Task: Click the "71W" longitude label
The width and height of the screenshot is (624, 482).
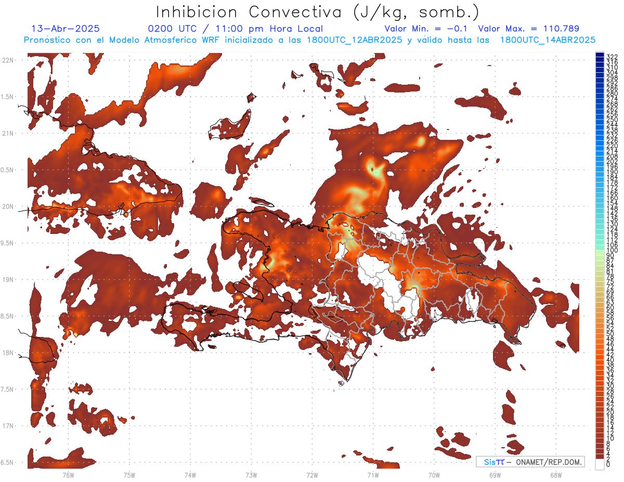Action: [x=373, y=475]
